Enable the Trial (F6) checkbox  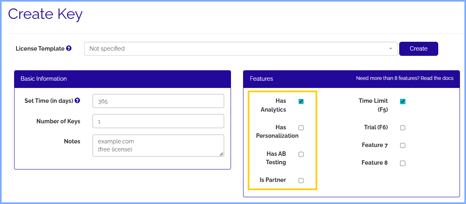click(402, 128)
